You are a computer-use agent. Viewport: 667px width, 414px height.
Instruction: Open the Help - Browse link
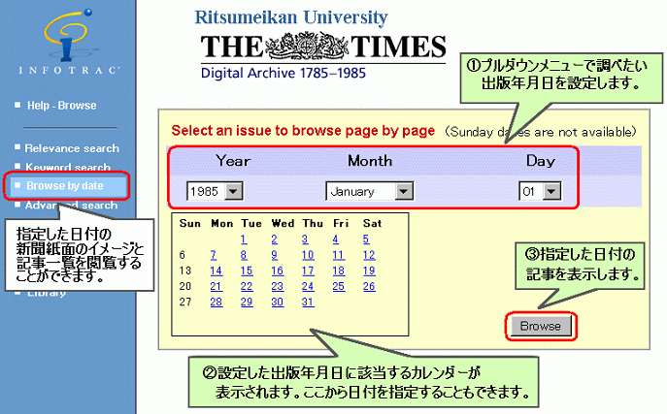click(62, 106)
